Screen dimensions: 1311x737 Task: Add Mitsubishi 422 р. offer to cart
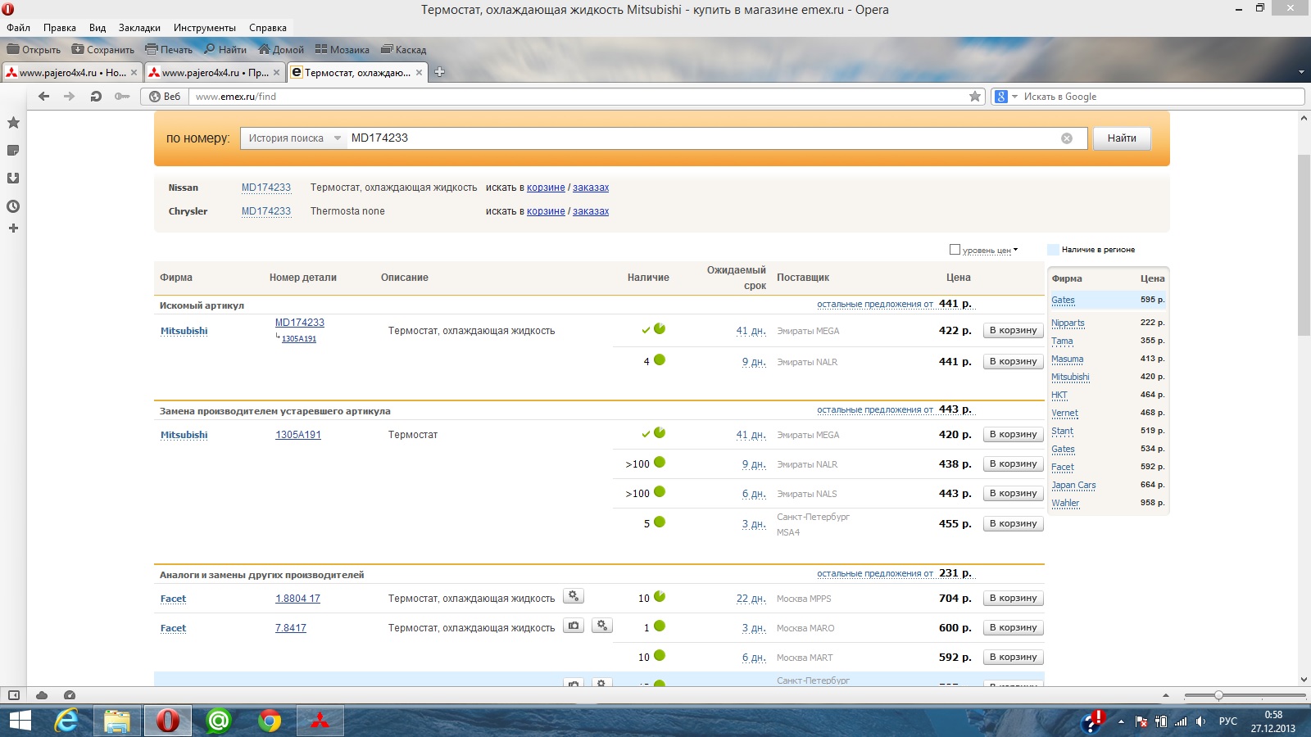(x=1013, y=331)
